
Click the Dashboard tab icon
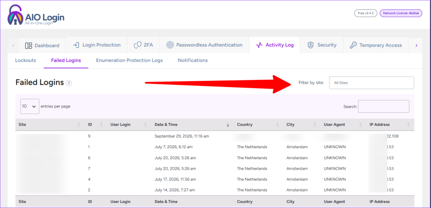click(x=29, y=45)
